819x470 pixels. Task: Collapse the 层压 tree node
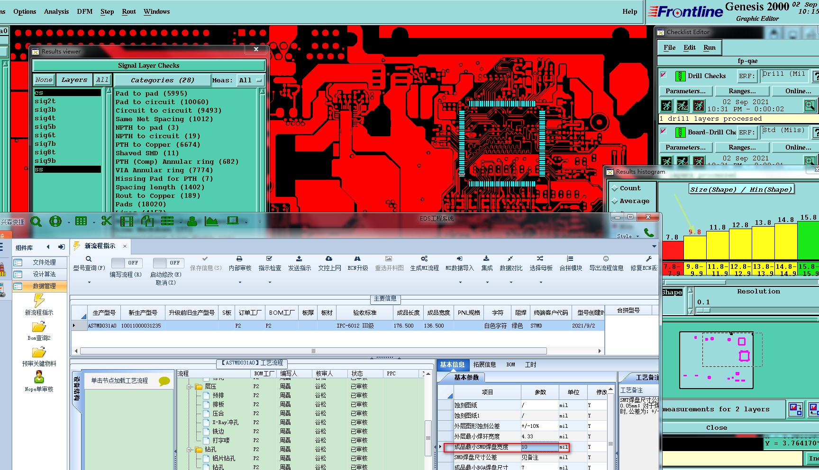(189, 387)
